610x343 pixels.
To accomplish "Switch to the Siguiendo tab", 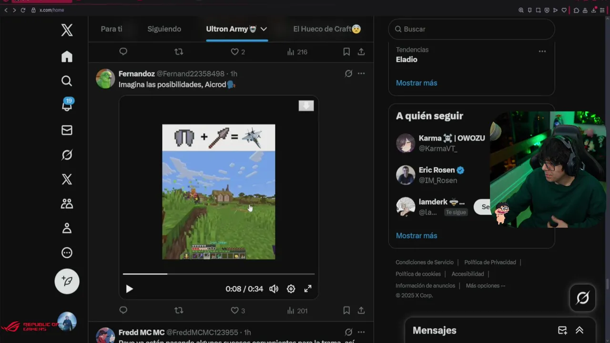I will click(164, 29).
